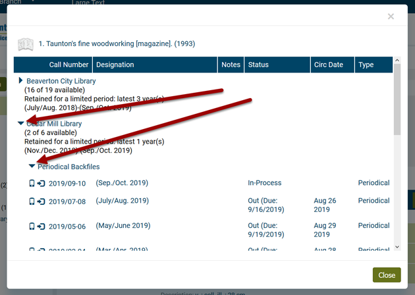415x295 pixels.
Task: Click the Designation column header
Action: [155, 65]
